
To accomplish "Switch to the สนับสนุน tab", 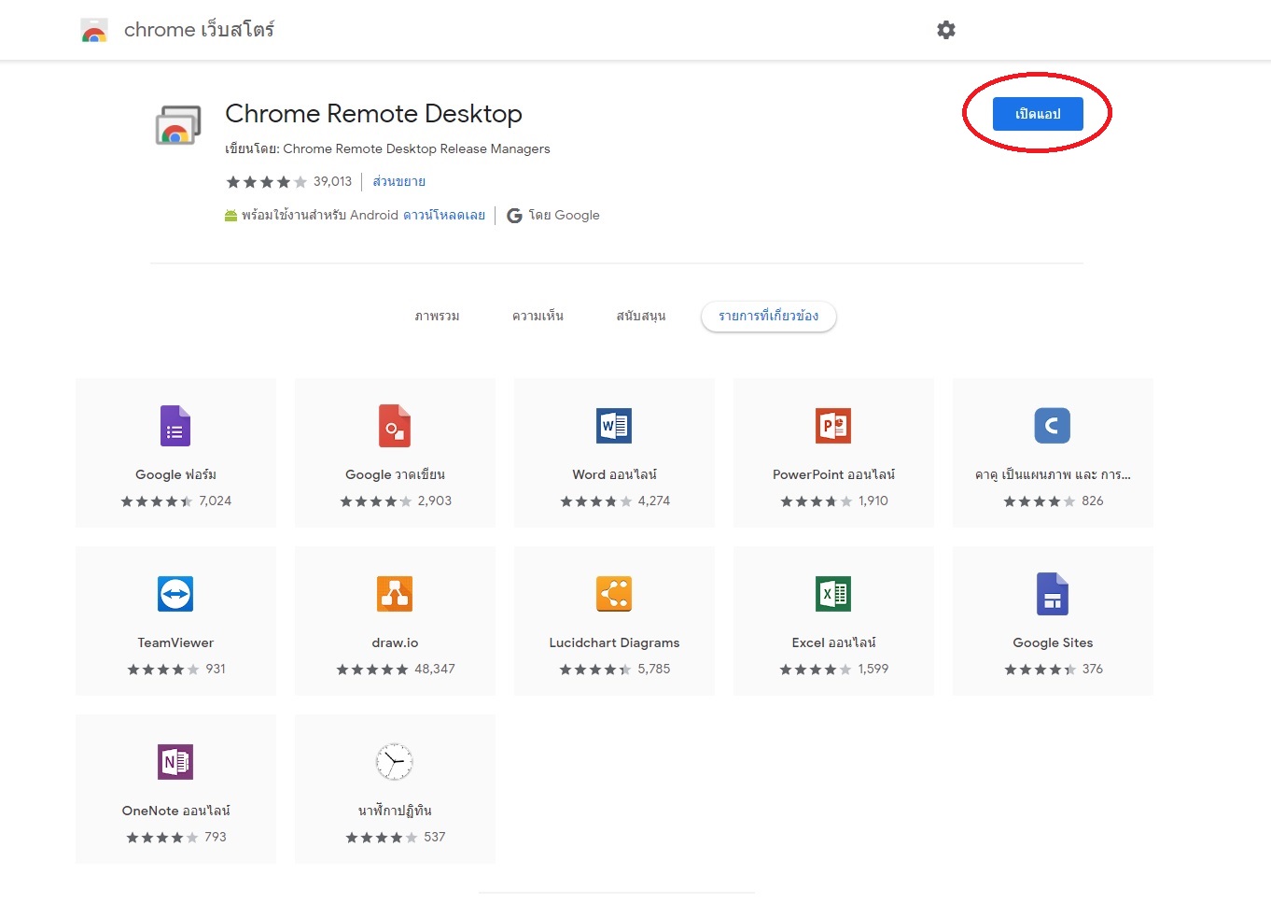I will [x=641, y=317].
